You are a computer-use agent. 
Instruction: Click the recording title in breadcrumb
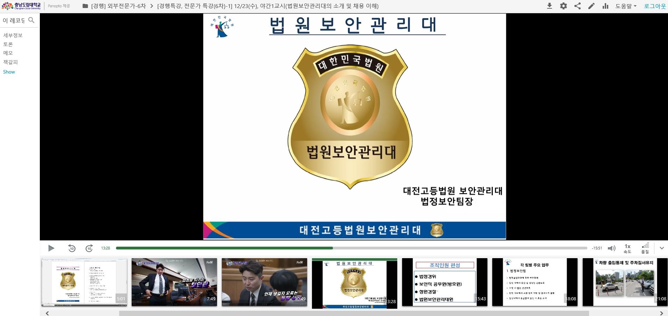click(268, 6)
